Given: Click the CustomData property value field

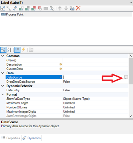Looking at the screenshot, I should click(95, 69).
